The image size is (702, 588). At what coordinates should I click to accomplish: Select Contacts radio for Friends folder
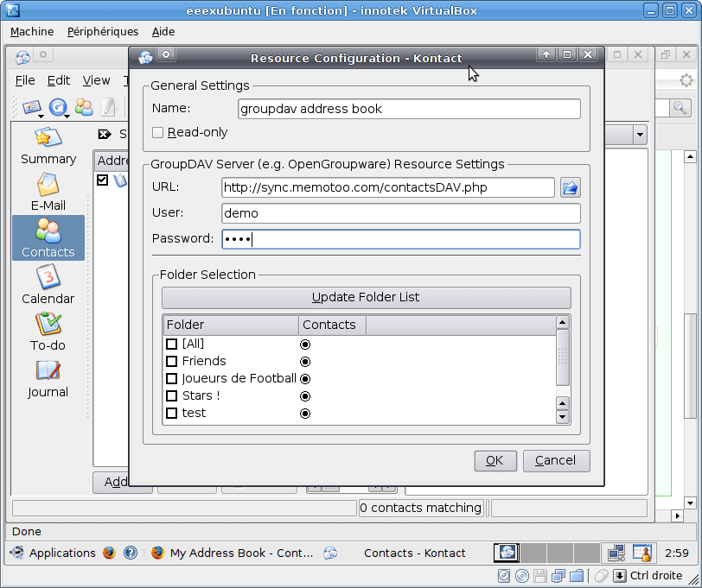(x=305, y=361)
